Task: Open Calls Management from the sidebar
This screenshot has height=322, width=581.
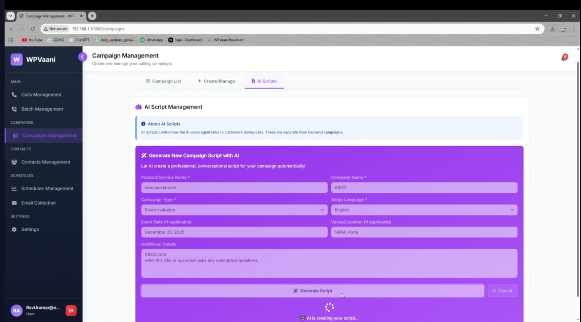Action: 41,94
